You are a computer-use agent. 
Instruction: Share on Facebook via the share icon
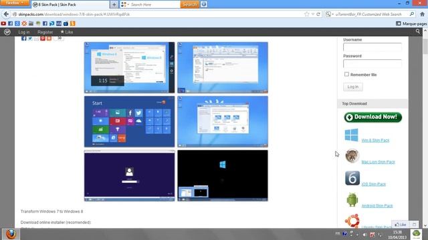pos(24,39)
